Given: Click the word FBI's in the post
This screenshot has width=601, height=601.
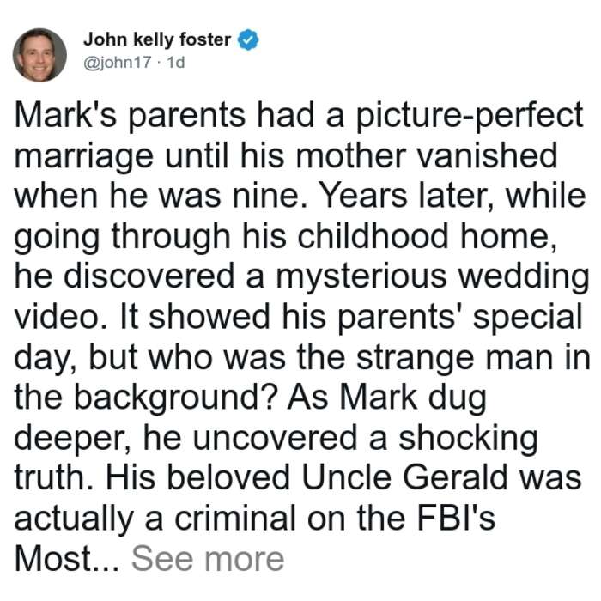Looking at the screenshot, I should [456, 518].
